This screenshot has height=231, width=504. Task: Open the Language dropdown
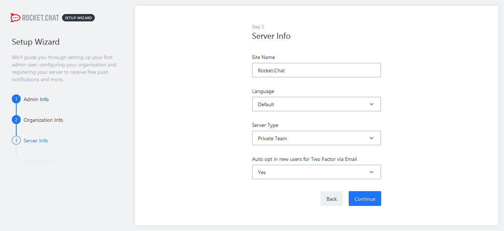click(x=317, y=104)
